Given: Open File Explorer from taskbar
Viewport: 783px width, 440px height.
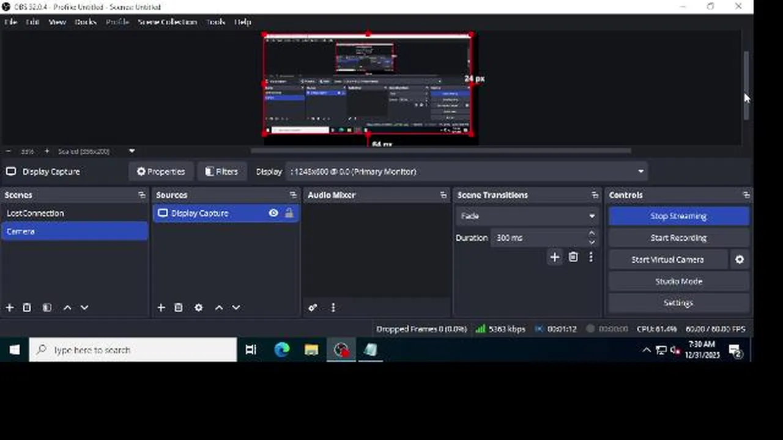Looking at the screenshot, I should 311,350.
